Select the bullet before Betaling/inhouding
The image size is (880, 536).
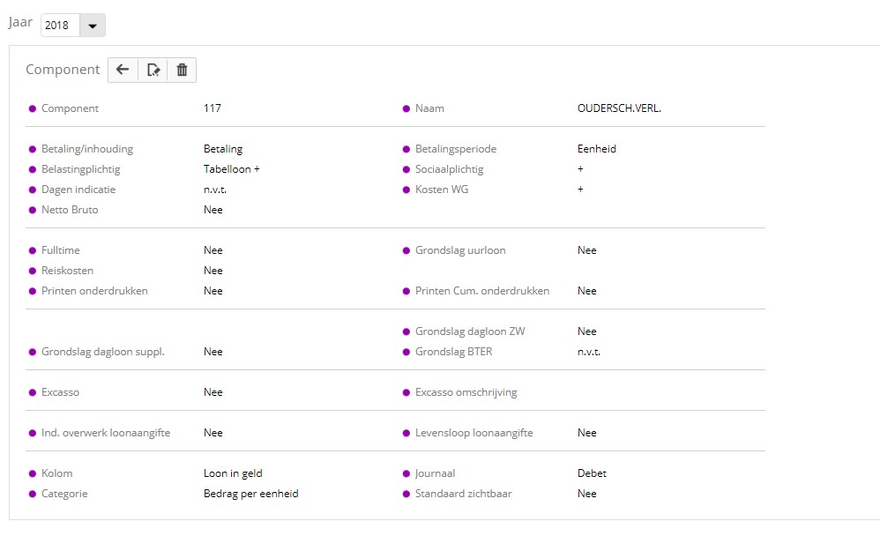(x=33, y=149)
